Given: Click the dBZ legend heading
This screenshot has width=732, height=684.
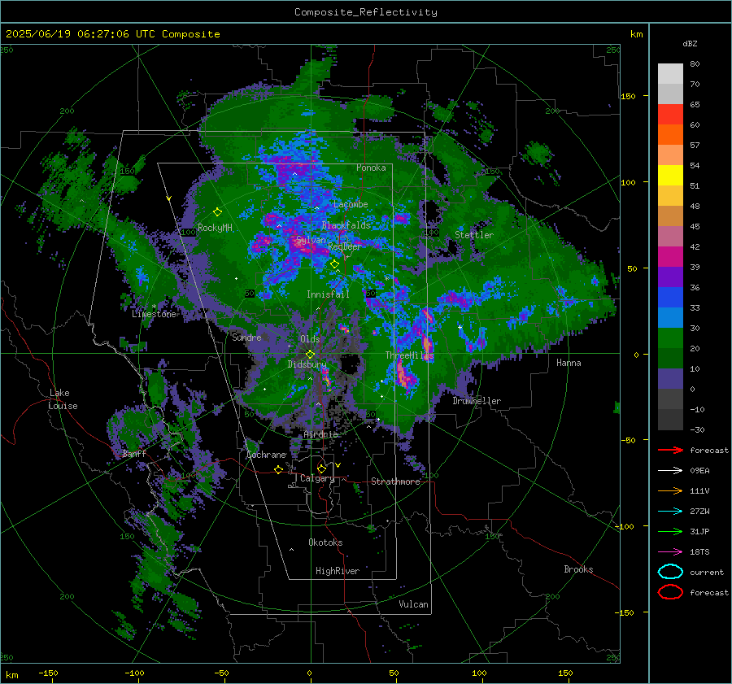Looking at the screenshot, I should pyautogui.click(x=690, y=43).
